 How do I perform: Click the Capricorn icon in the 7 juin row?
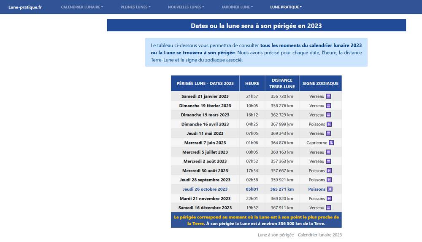point(331,143)
